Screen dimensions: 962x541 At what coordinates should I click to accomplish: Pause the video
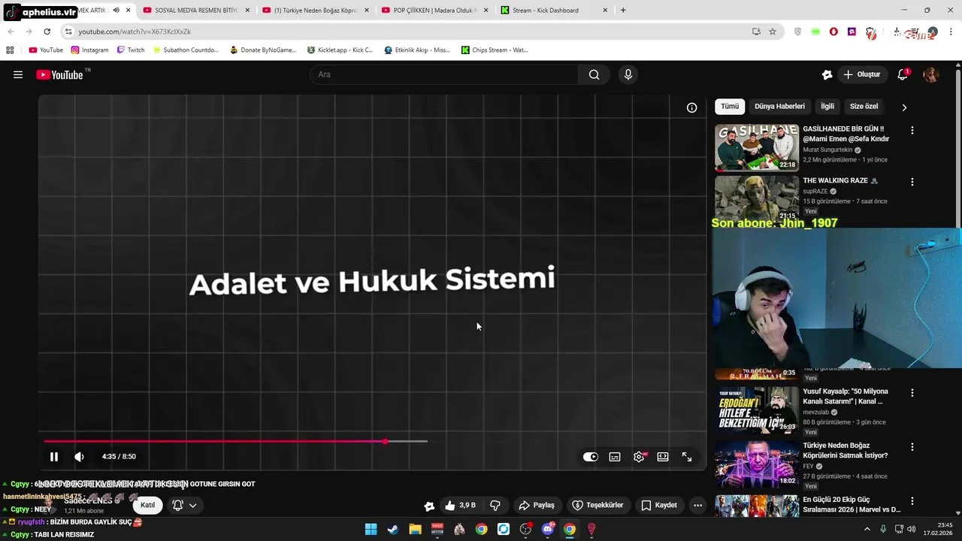click(54, 457)
